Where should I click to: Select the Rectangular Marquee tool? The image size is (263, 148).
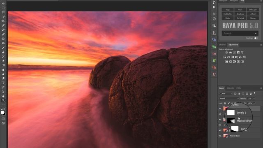coord(3,8)
